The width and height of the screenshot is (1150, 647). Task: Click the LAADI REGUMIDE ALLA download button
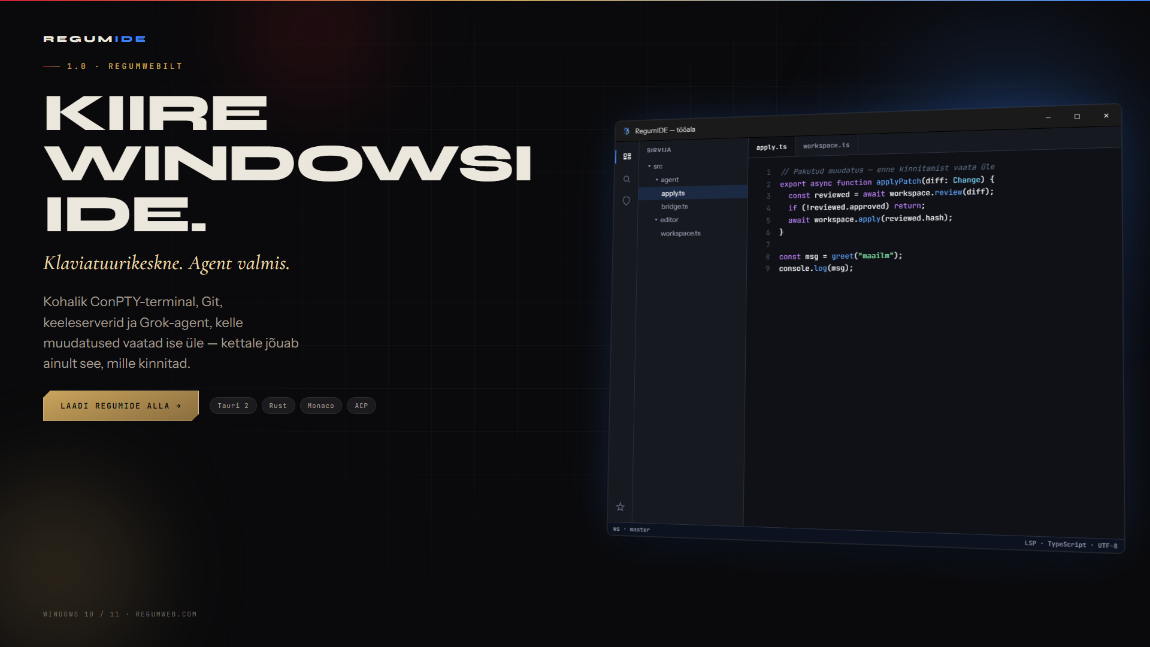point(121,406)
